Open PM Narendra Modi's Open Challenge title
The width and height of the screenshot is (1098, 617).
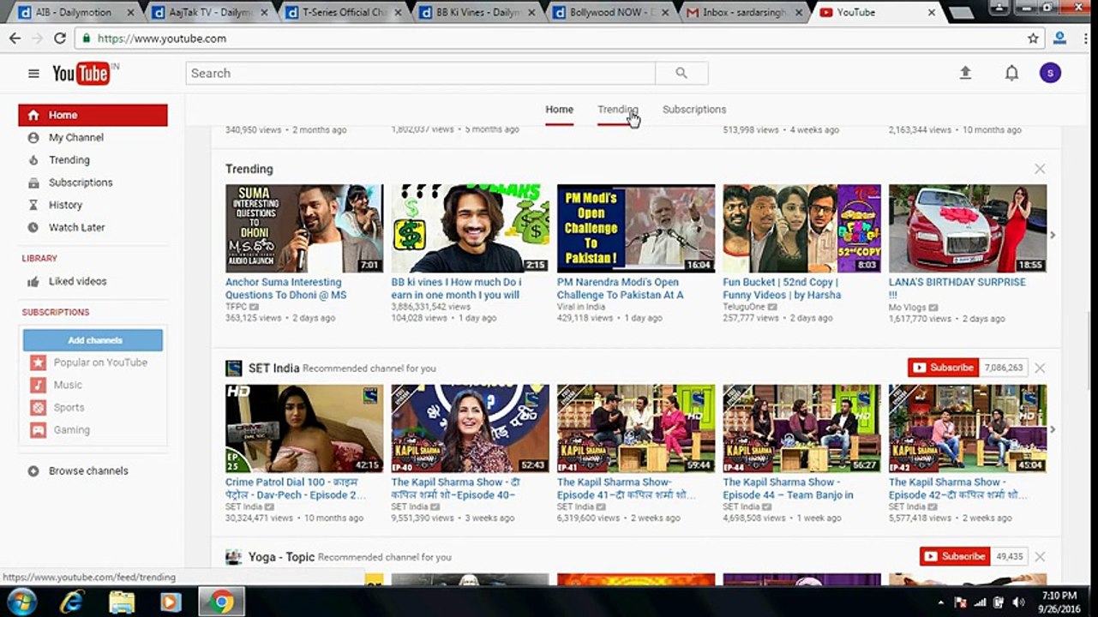pyautogui.click(x=620, y=289)
